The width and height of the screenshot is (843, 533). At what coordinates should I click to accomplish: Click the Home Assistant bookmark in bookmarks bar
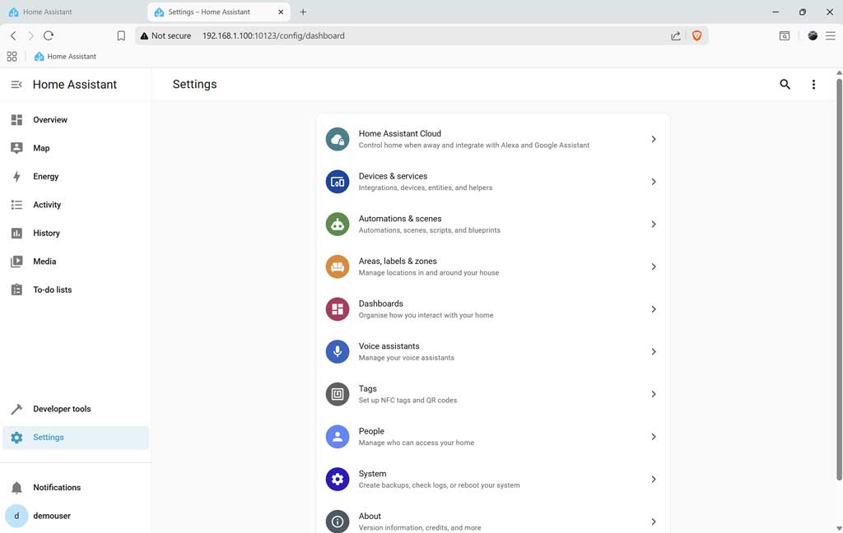tap(65, 57)
